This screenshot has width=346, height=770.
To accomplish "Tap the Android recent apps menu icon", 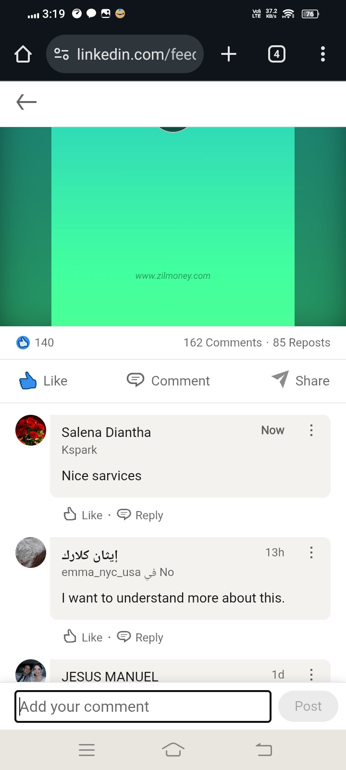I will pyautogui.click(x=86, y=750).
